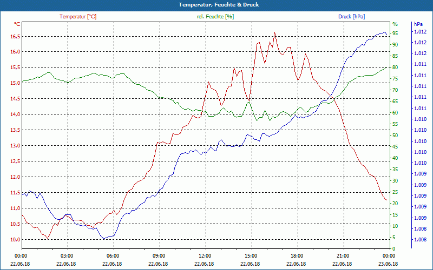The width and height of the screenshot is (433, 270).
Task: Click the blue 'hPa' unit label above pressure axis
Action: [x=418, y=24]
